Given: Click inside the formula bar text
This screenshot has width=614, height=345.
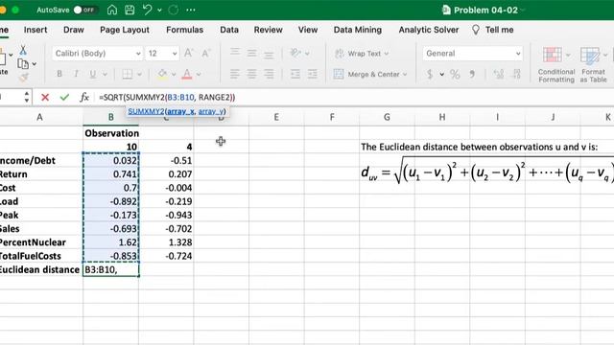Looking at the screenshot, I should pos(167,98).
